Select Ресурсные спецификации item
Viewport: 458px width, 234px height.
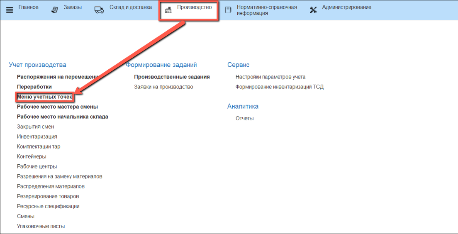pos(48,206)
